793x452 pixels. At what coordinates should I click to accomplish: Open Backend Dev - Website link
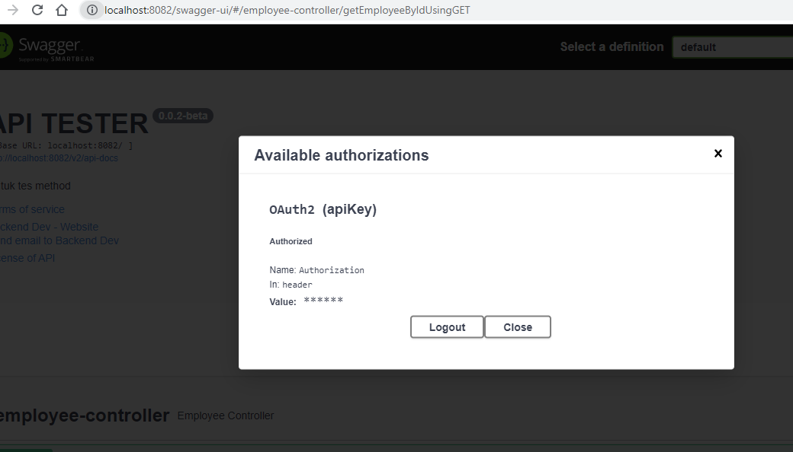pyautogui.click(x=49, y=227)
